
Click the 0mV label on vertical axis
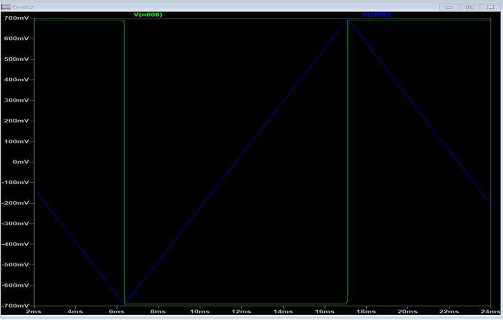[x=20, y=162]
